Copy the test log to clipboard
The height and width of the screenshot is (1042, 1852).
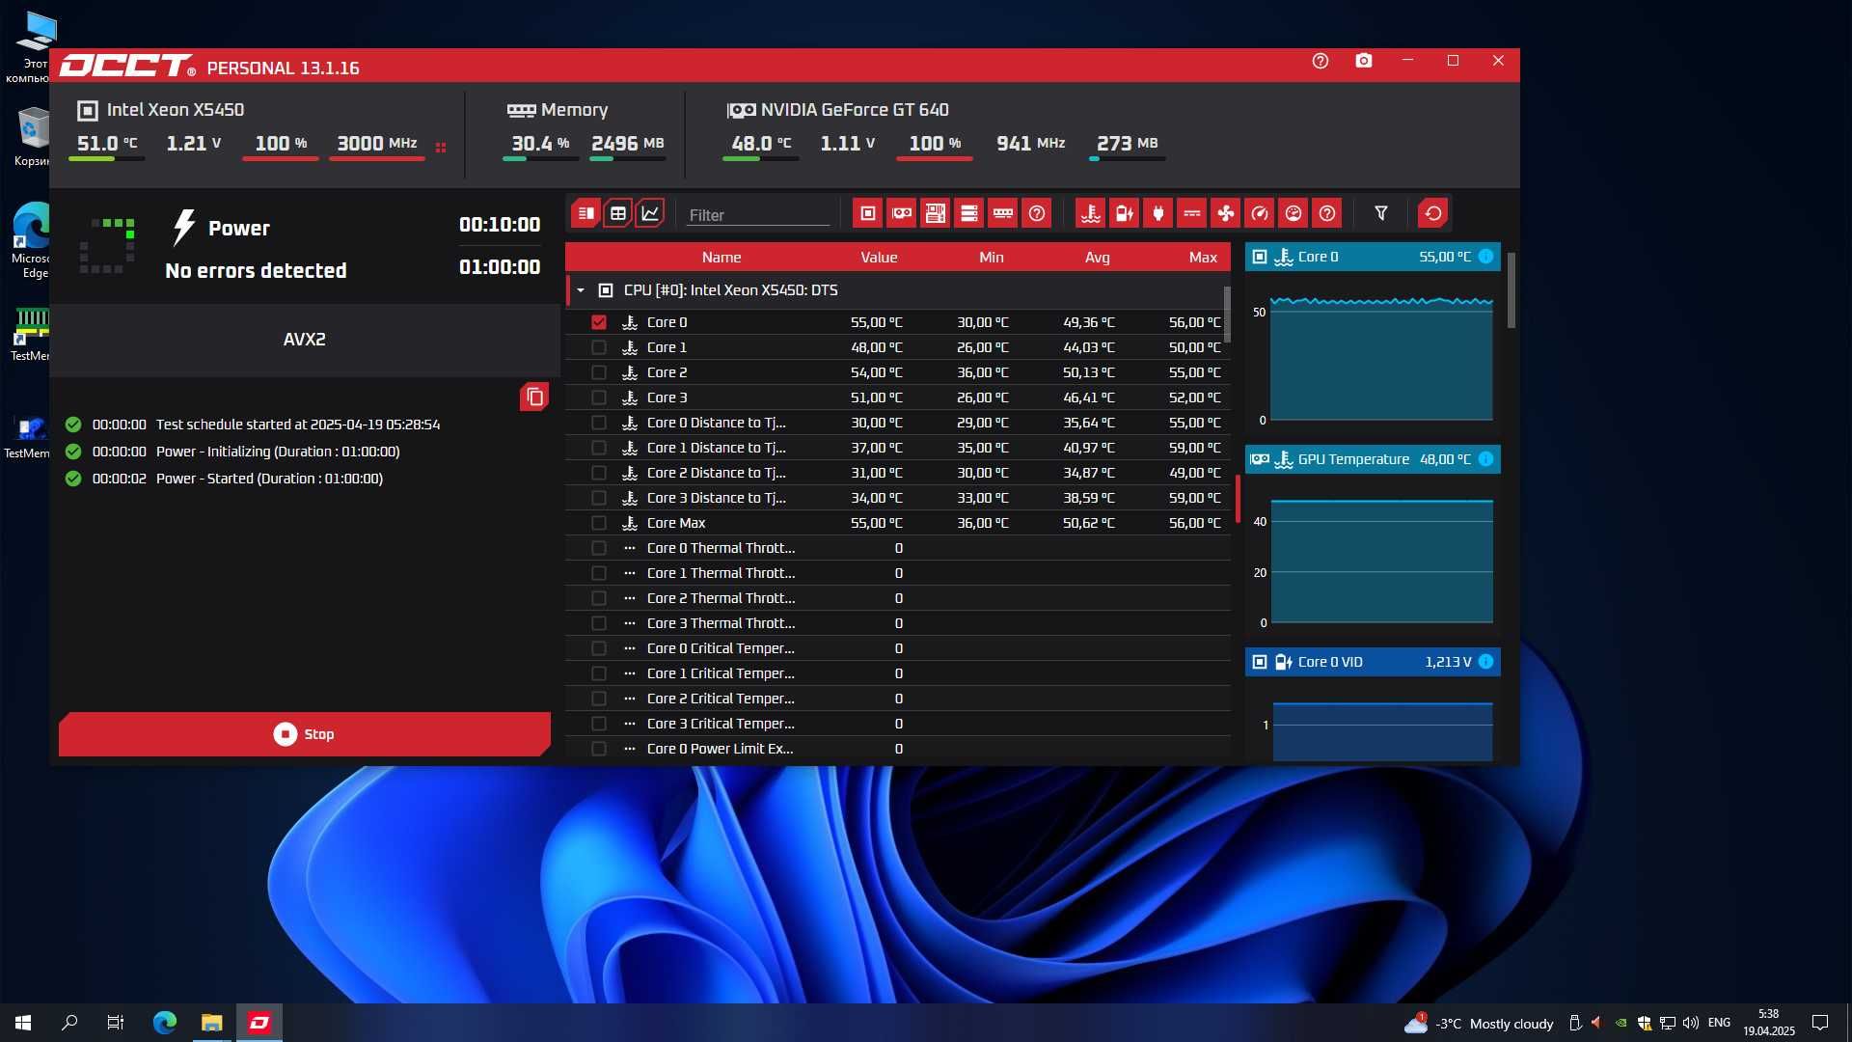coord(534,397)
